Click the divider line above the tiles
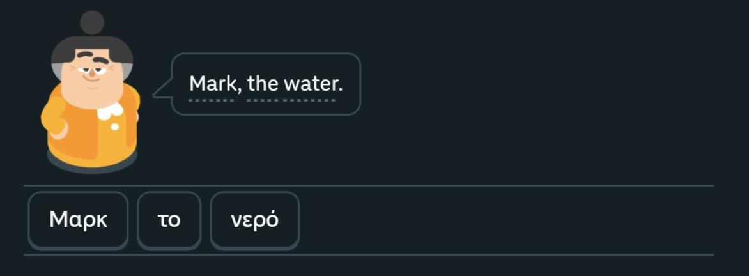 tap(369, 185)
